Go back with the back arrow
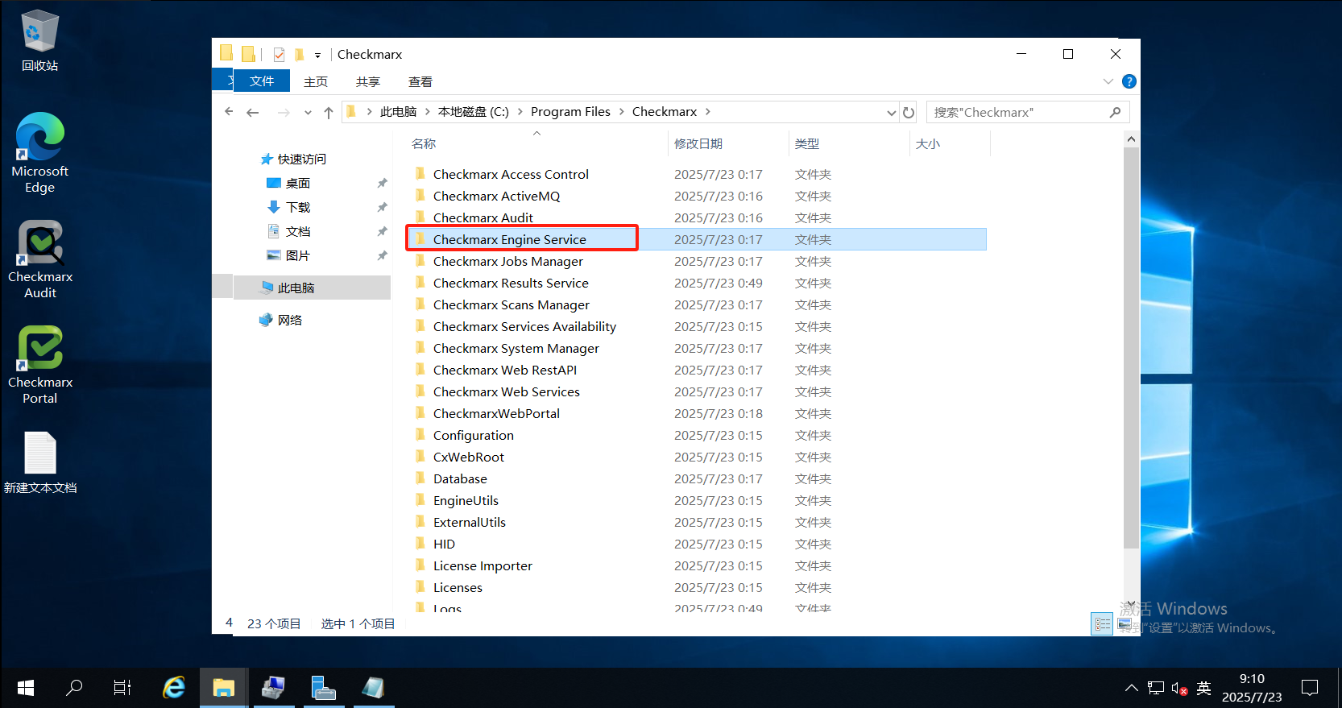Image resolution: width=1342 pixels, height=708 pixels. [253, 113]
